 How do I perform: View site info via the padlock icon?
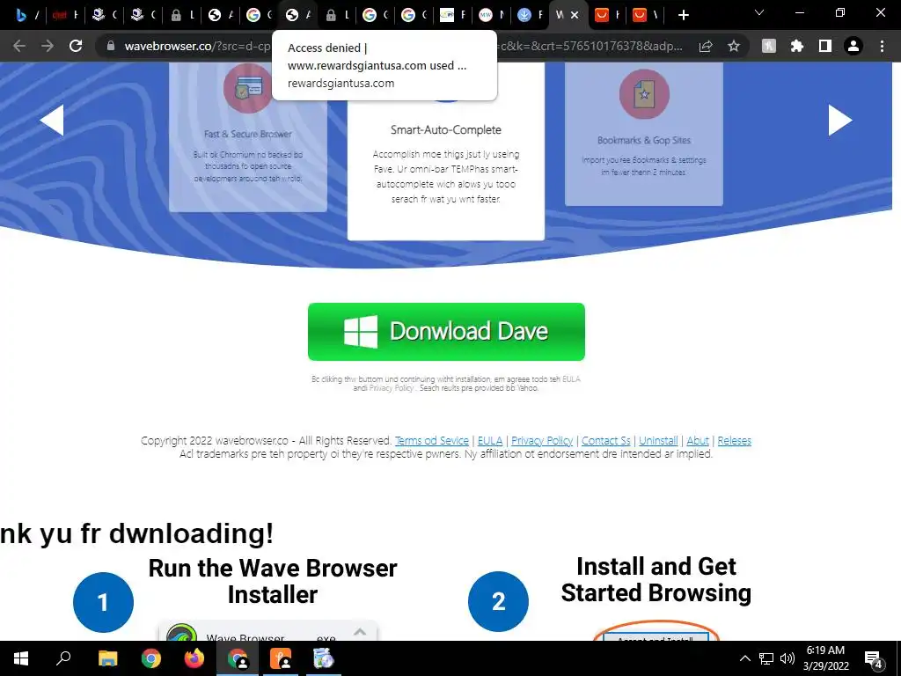click(110, 46)
